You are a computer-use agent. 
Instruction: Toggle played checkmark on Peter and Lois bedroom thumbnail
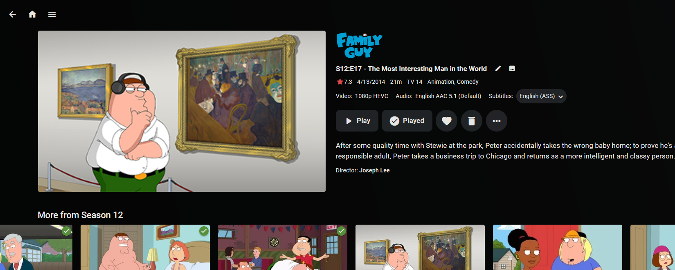point(204,231)
